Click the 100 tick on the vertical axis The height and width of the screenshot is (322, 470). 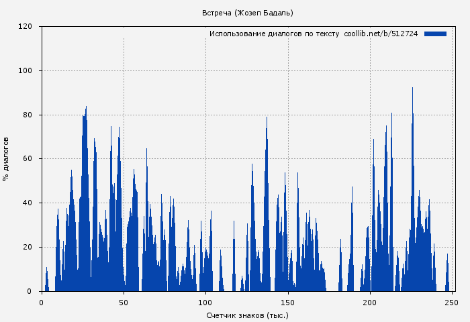pos(26,71)
